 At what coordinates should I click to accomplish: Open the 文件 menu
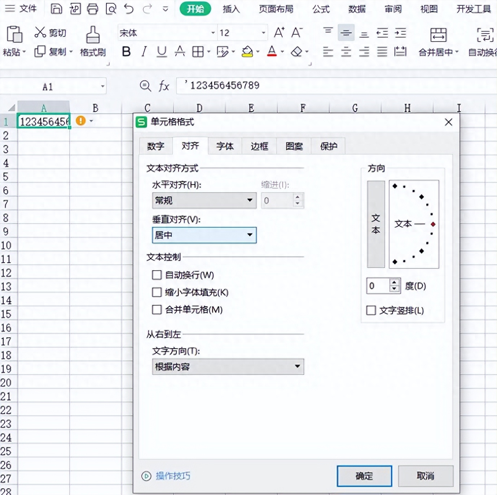point(21,8)
